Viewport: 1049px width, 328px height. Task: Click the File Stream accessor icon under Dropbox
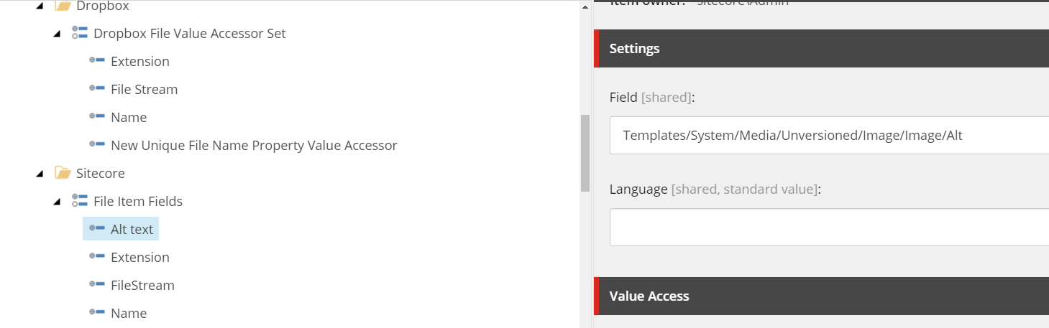click(97, 89)
